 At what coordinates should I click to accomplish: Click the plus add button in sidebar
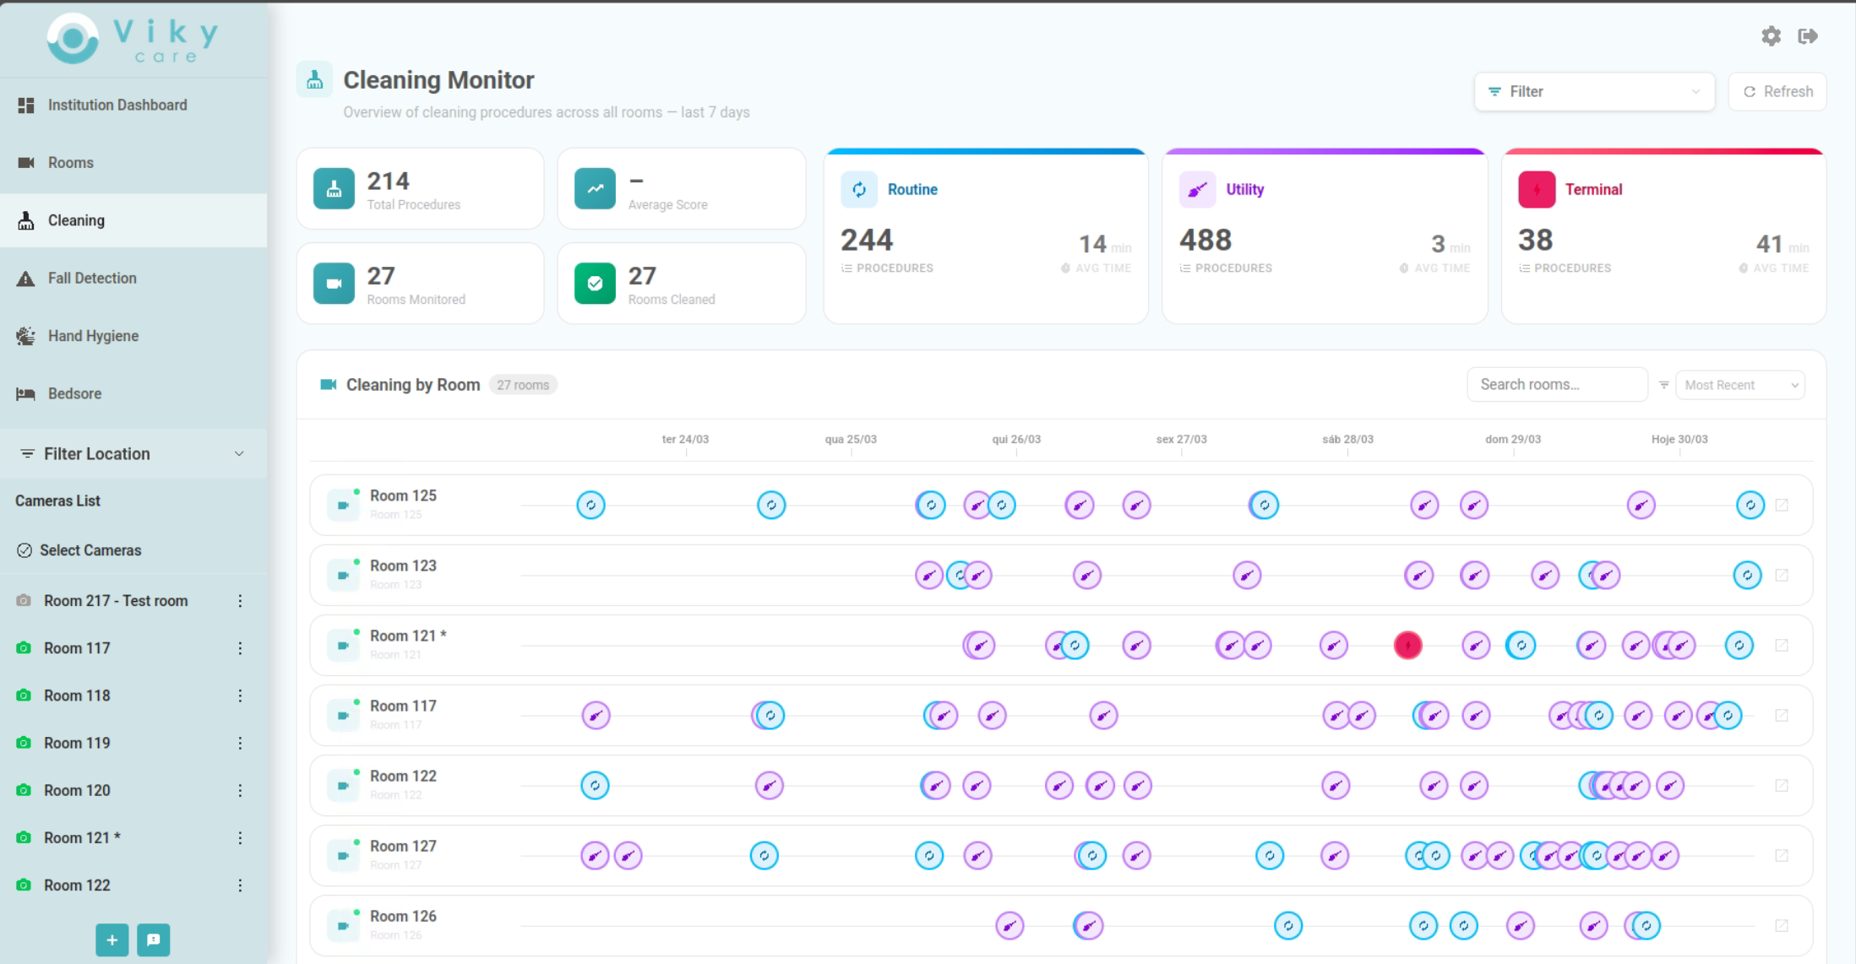112,940
